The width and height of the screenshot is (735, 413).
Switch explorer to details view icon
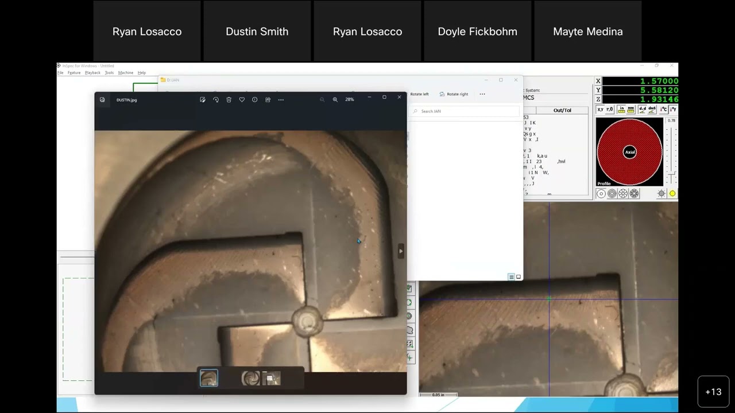tap(511, 277)
